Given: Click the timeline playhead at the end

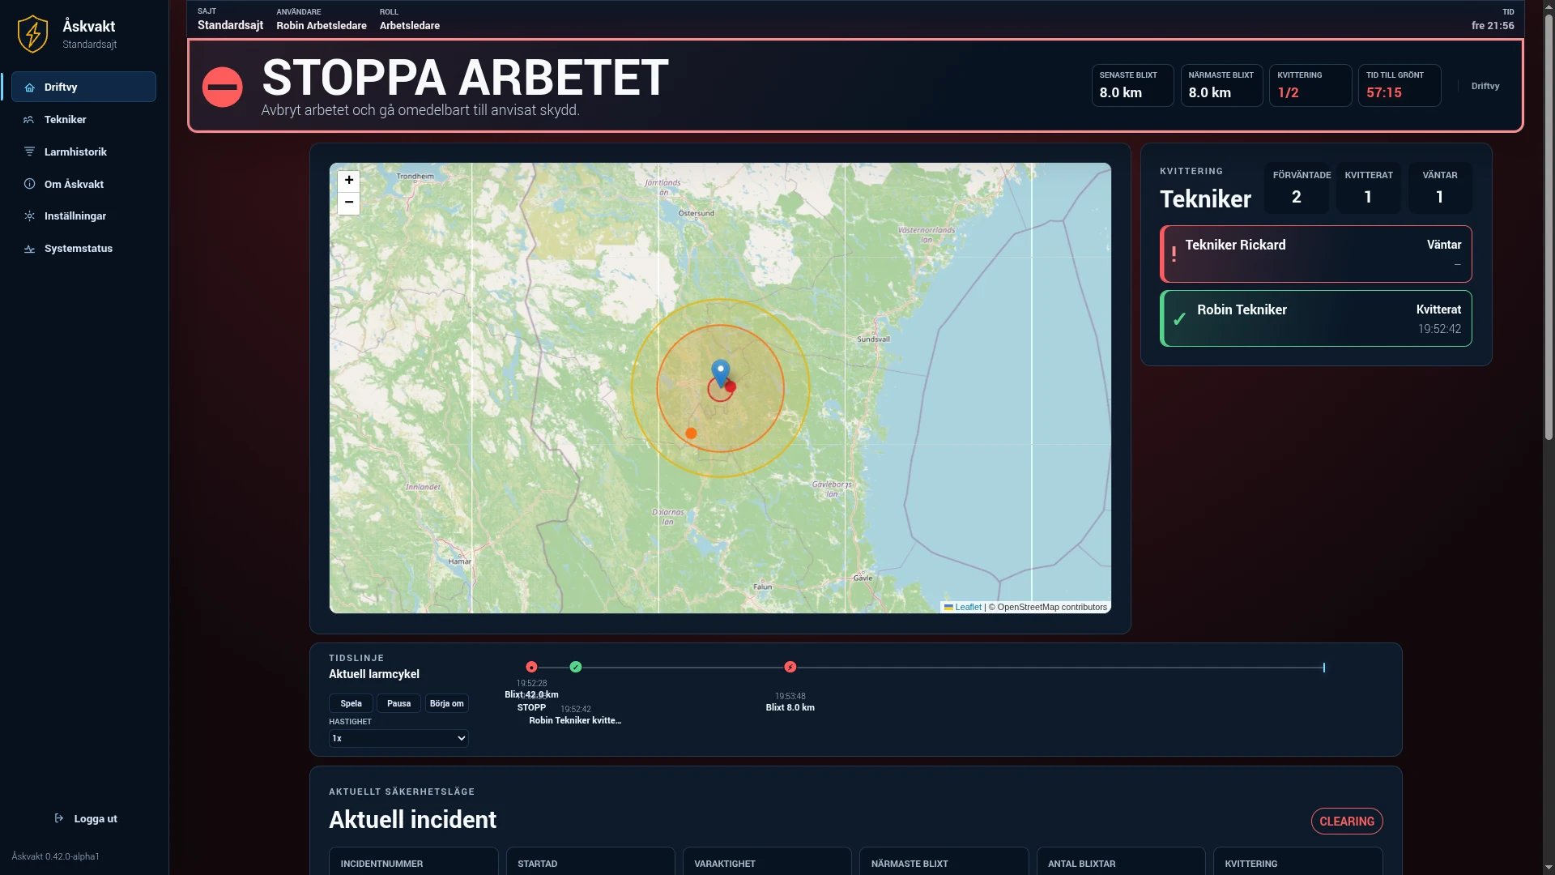Looking at the screenshot, I should point(1324,668).
